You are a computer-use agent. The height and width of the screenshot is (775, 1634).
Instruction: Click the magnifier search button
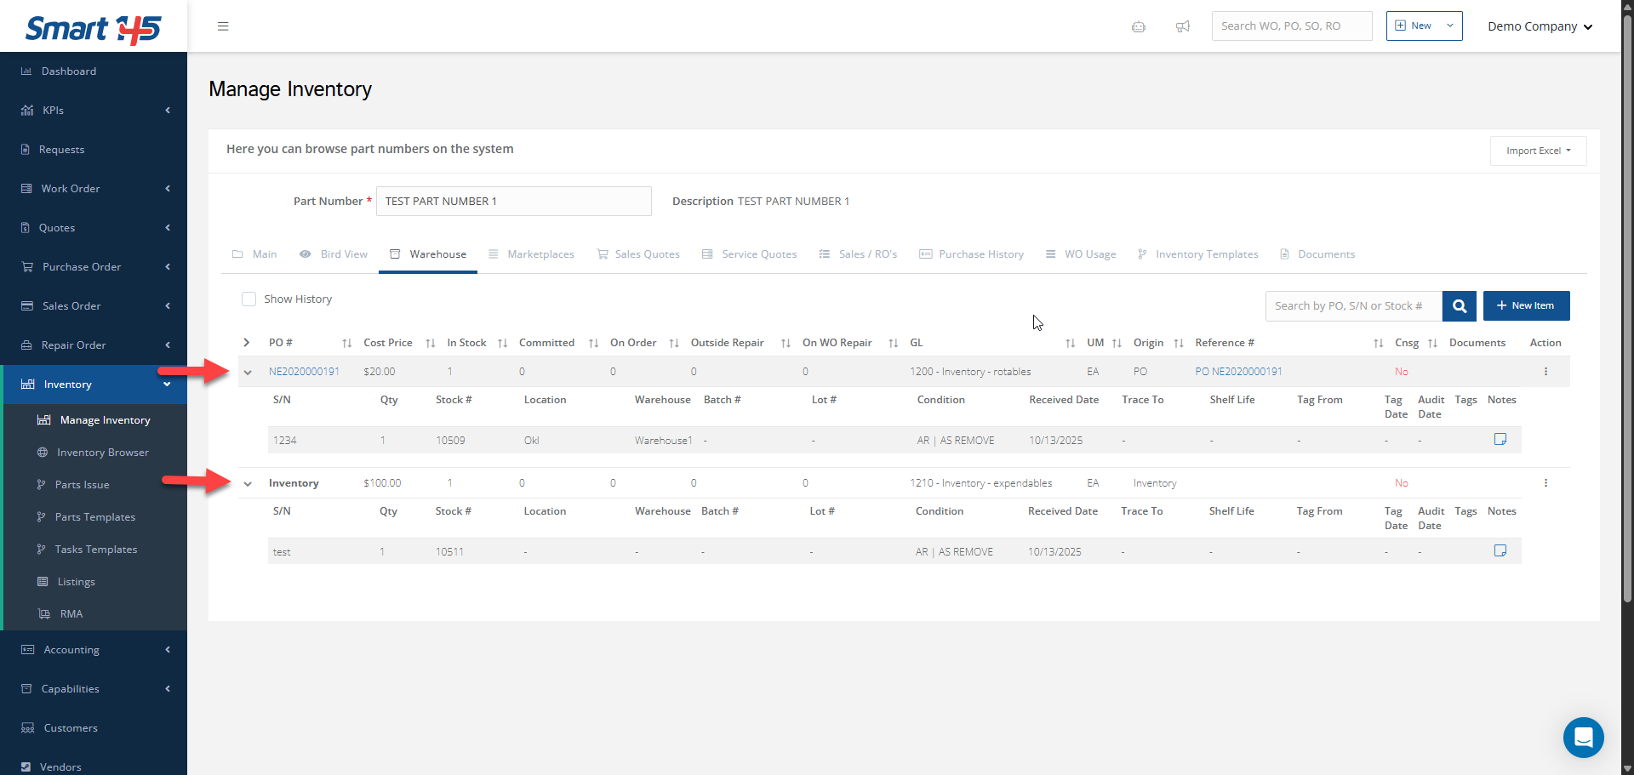pos(1459,306)
